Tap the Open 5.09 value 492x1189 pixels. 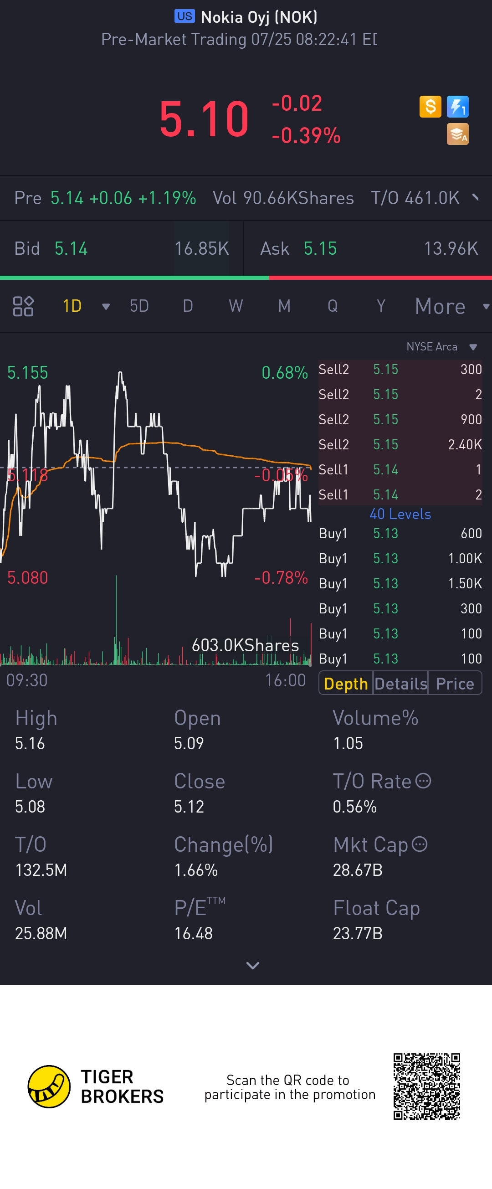[189, 743]
